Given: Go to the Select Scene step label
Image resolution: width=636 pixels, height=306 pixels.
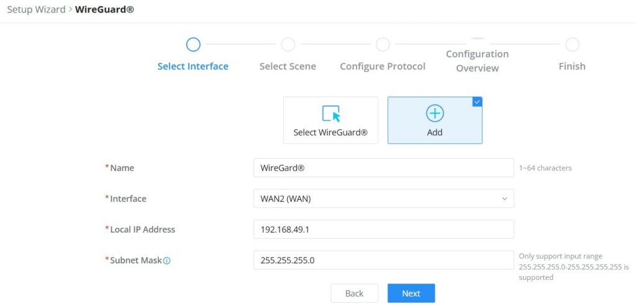Looking at the screenshot, I should click(x=288, y=66).
